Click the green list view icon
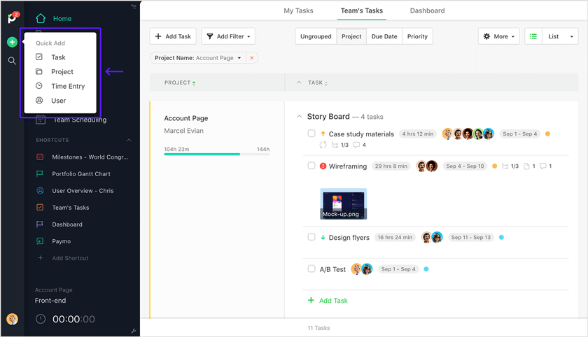Image resolution: width=588 pixels, height=337 pixels. [533, 36]
